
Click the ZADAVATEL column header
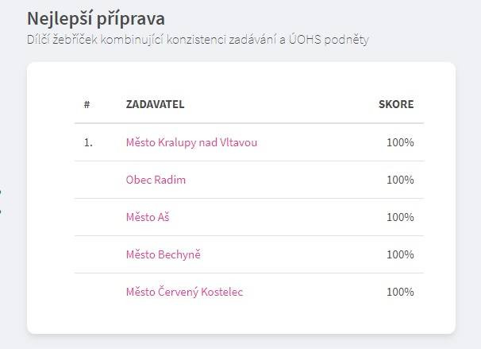(156, 104)
